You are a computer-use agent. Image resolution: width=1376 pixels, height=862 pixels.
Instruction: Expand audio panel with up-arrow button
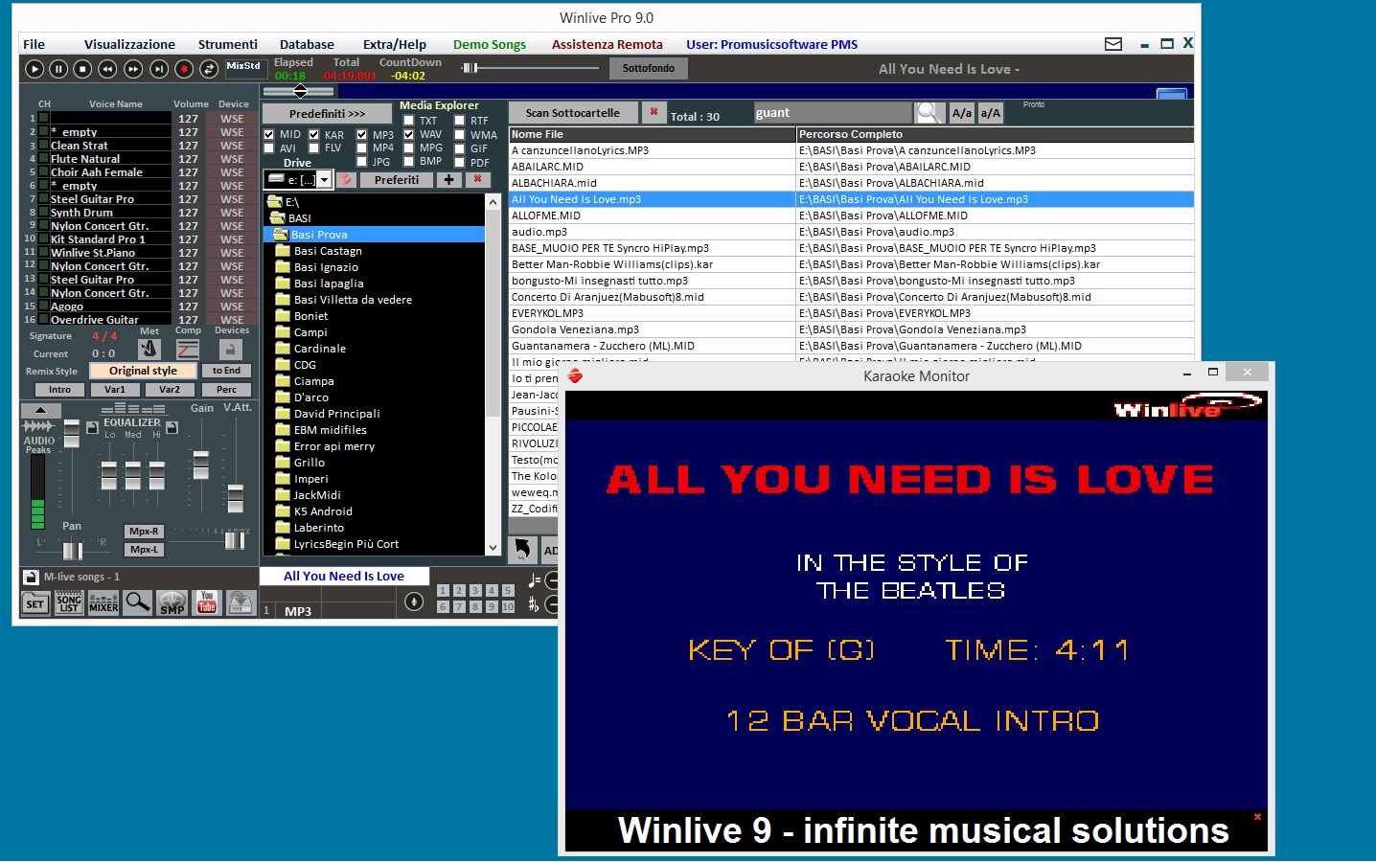[x=40, y=410]
